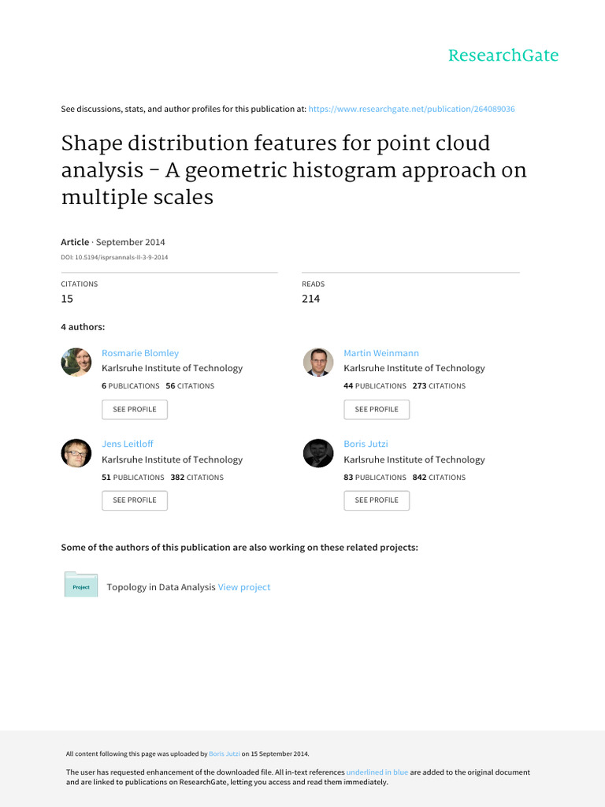Follow the Jens Leitloff name link

tap(128, 444)
